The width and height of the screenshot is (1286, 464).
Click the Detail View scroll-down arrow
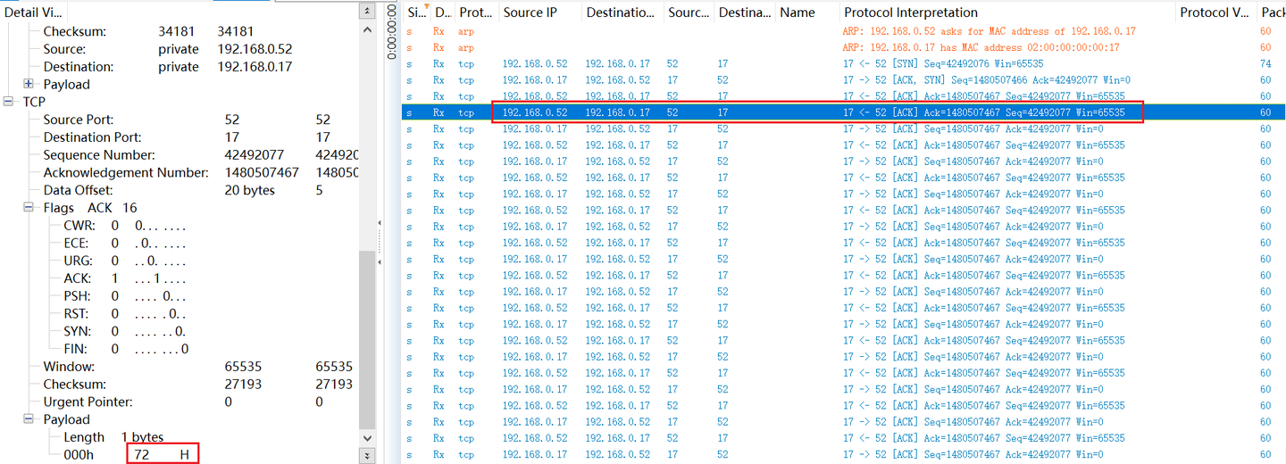click(367, 438)
